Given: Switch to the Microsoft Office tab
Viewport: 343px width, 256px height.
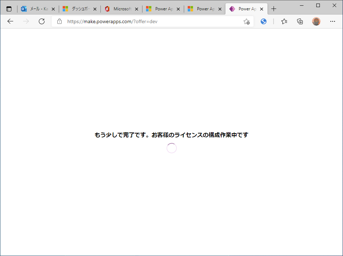Looking at the screenshot, I should coord(121,9).
